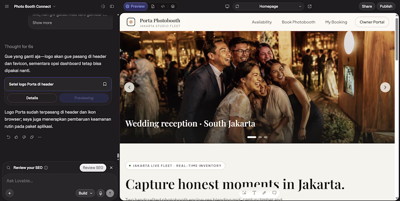400x201 pixels.
Task: Open the My Booking nav item
Action: pos(336,22)
